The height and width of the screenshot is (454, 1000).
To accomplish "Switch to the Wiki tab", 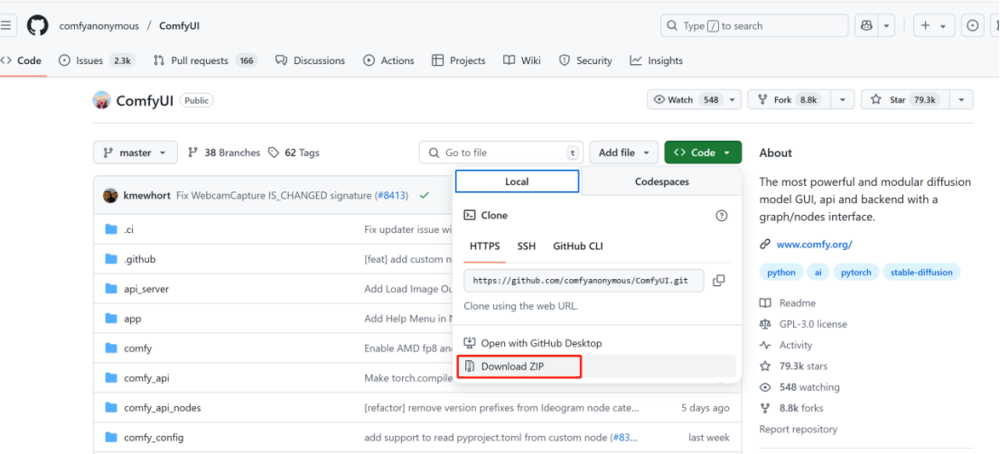I will (522, 60).
